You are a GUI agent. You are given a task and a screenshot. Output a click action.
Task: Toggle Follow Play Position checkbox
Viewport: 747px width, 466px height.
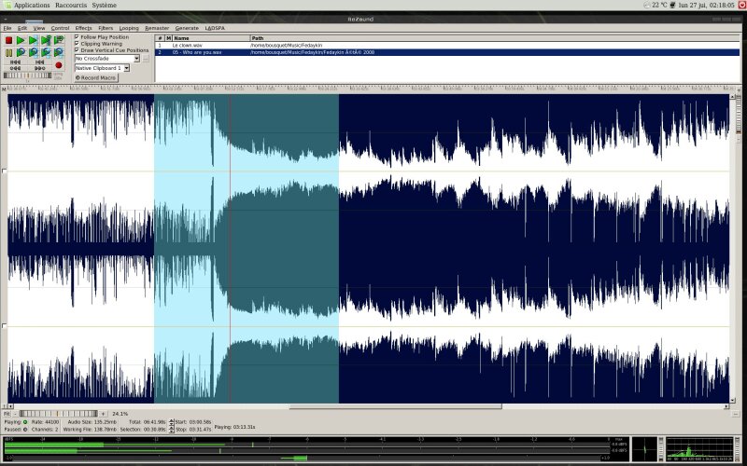pos(77,36)
